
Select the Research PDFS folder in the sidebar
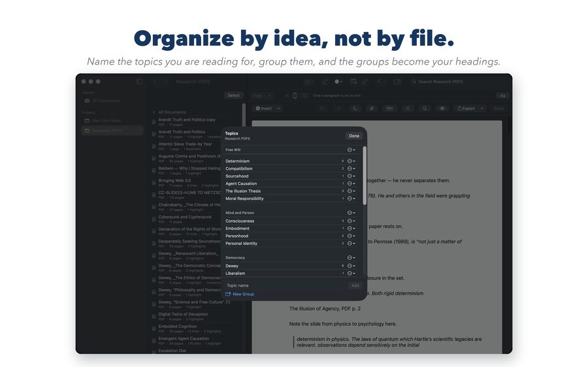point(112,131)
